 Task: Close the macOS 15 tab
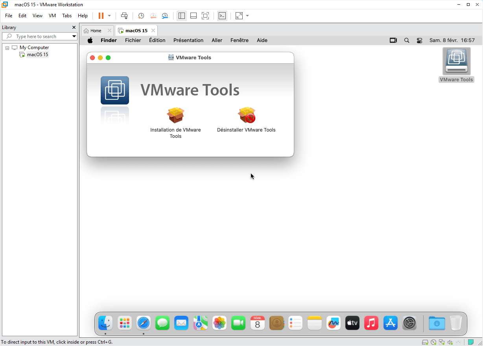(x=153, y=31)
